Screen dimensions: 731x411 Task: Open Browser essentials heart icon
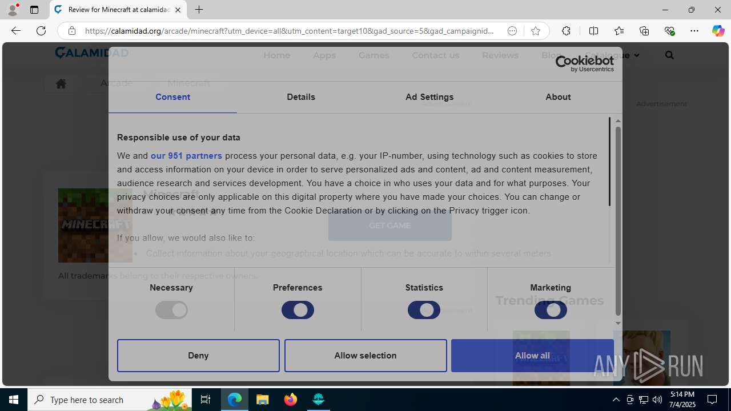669,31
